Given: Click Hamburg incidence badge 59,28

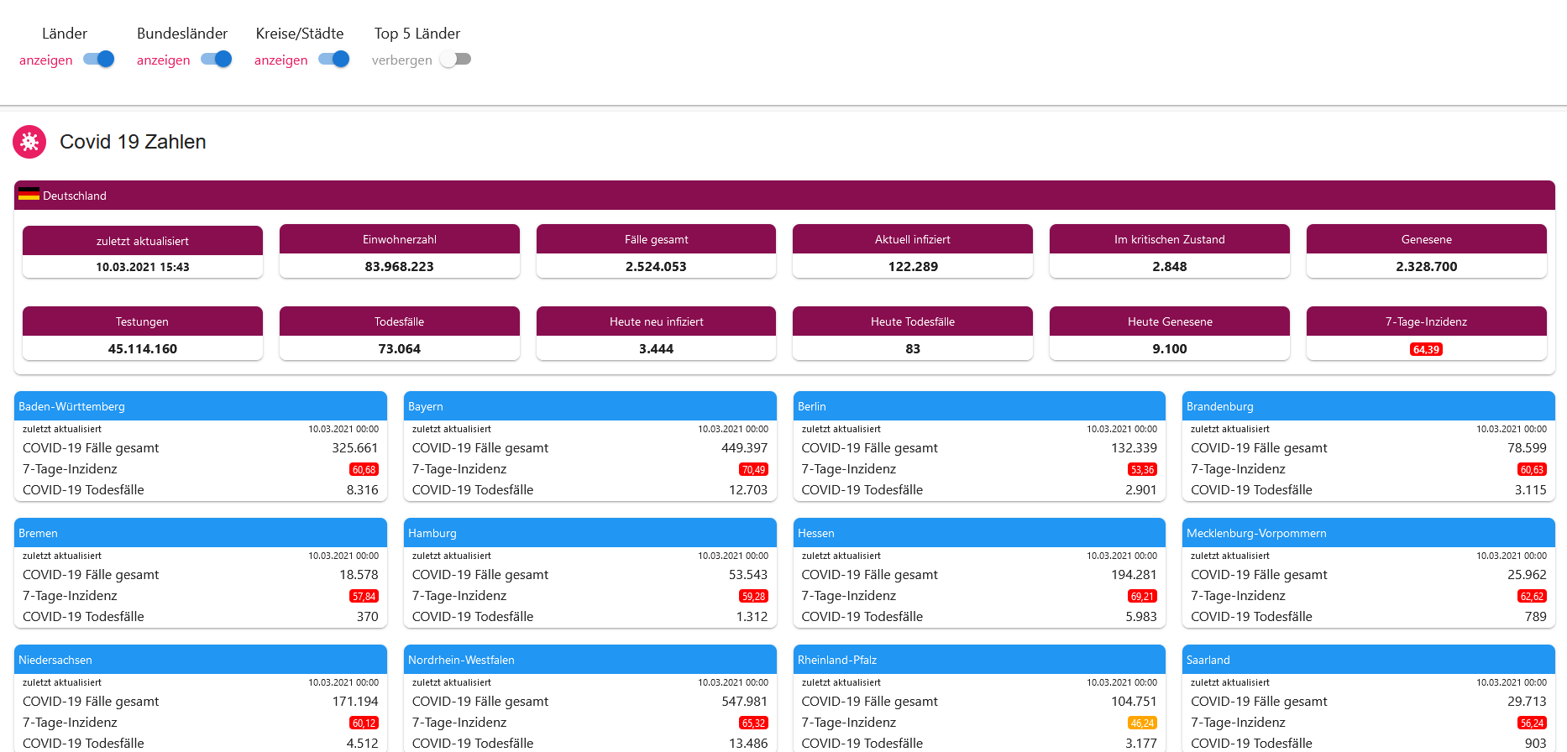Looking at the screenshot, I should [753, 597].
